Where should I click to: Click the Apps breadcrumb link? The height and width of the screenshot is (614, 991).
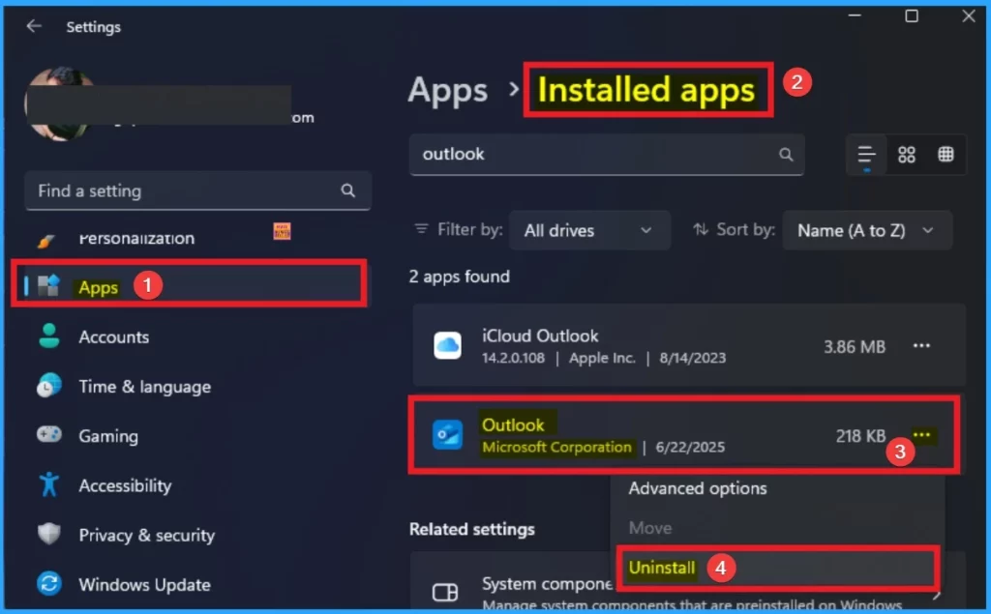coord(447,90)
